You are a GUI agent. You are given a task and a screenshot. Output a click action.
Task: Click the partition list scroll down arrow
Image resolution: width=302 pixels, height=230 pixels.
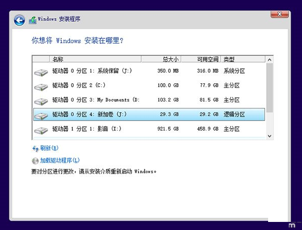point(270,136)
